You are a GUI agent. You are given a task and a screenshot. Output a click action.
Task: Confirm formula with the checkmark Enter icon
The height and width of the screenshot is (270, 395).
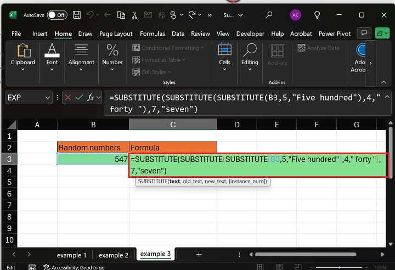click(79, 98)
